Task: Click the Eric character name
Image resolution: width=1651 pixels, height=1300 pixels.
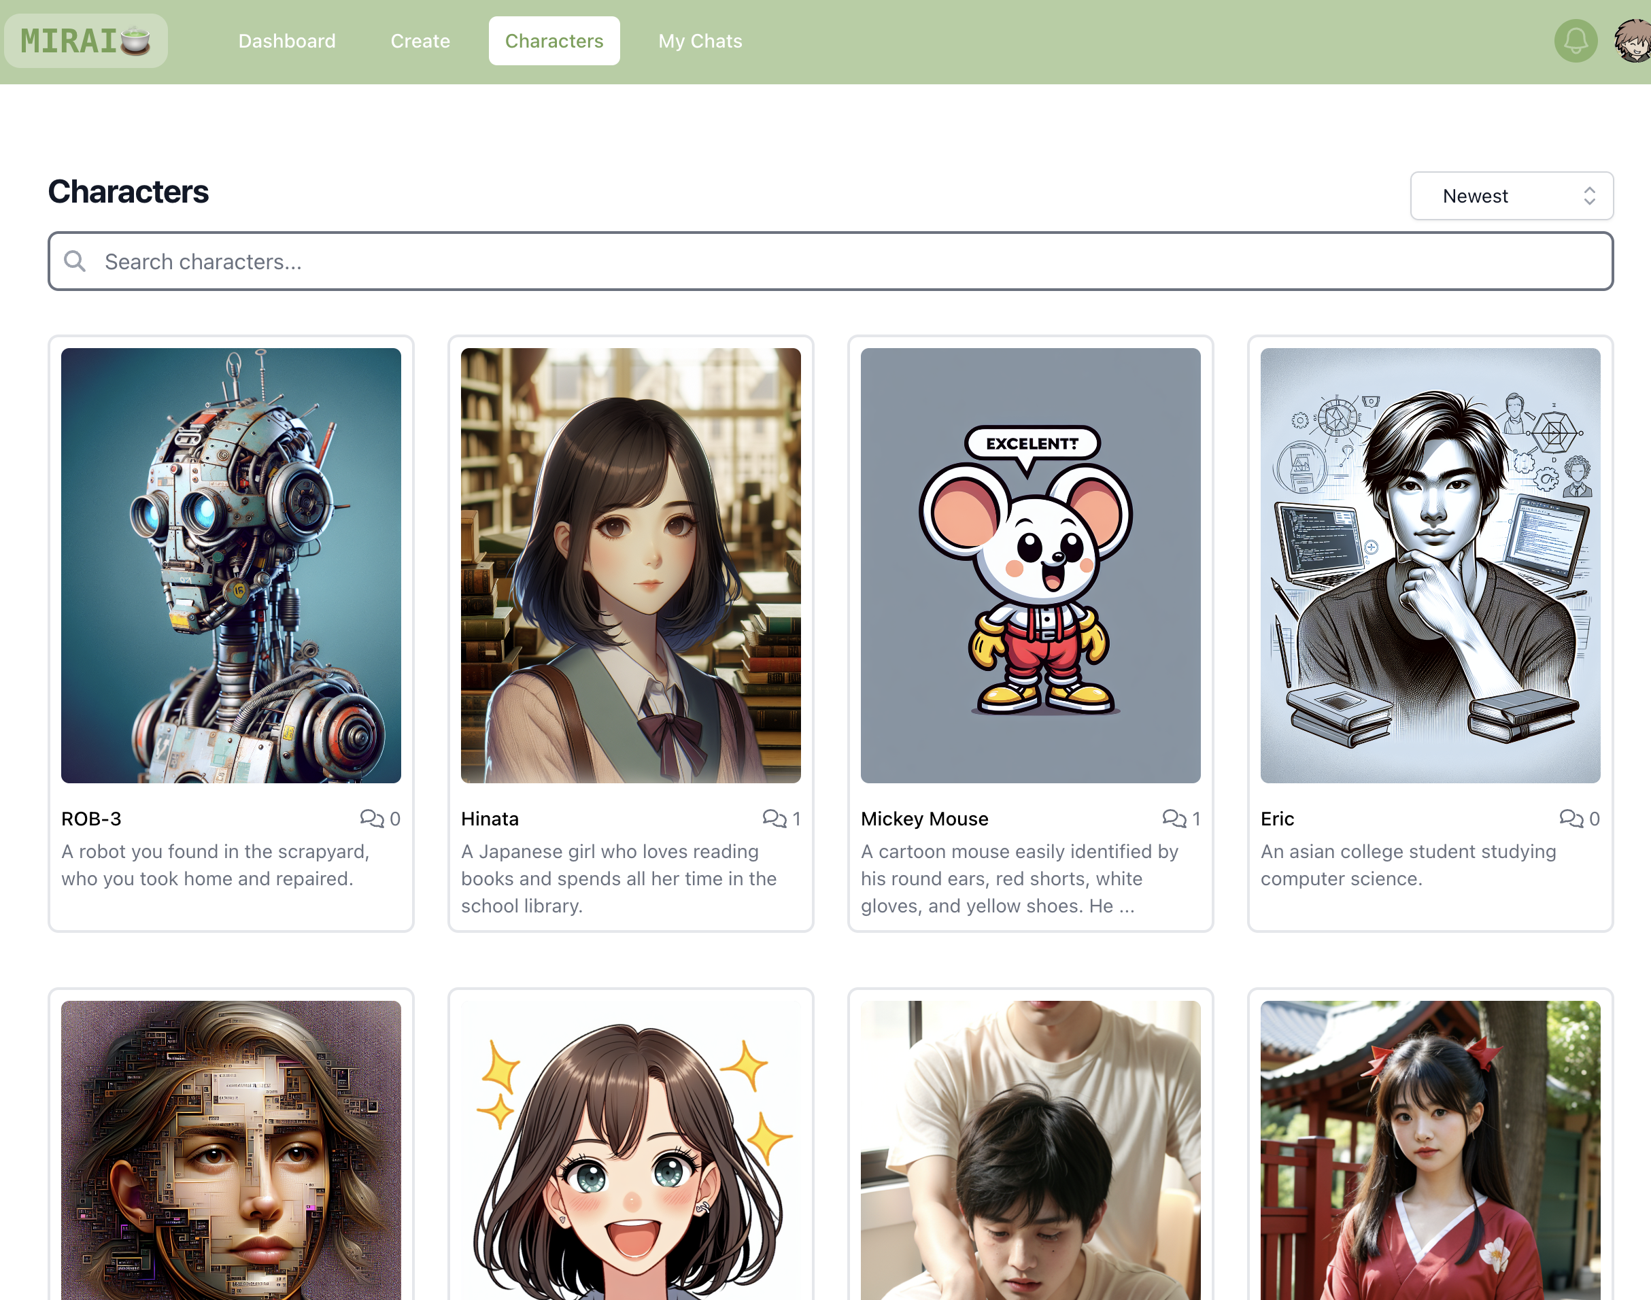Action: click(1276, 818)
